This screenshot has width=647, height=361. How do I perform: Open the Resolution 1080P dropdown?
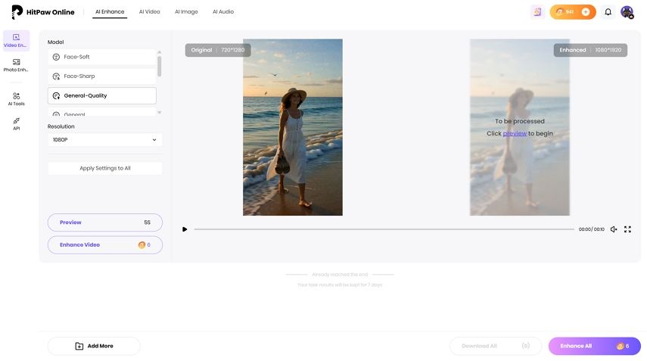coord(105,140)
